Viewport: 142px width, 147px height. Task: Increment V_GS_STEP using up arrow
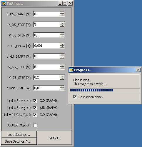click(62, 76)
